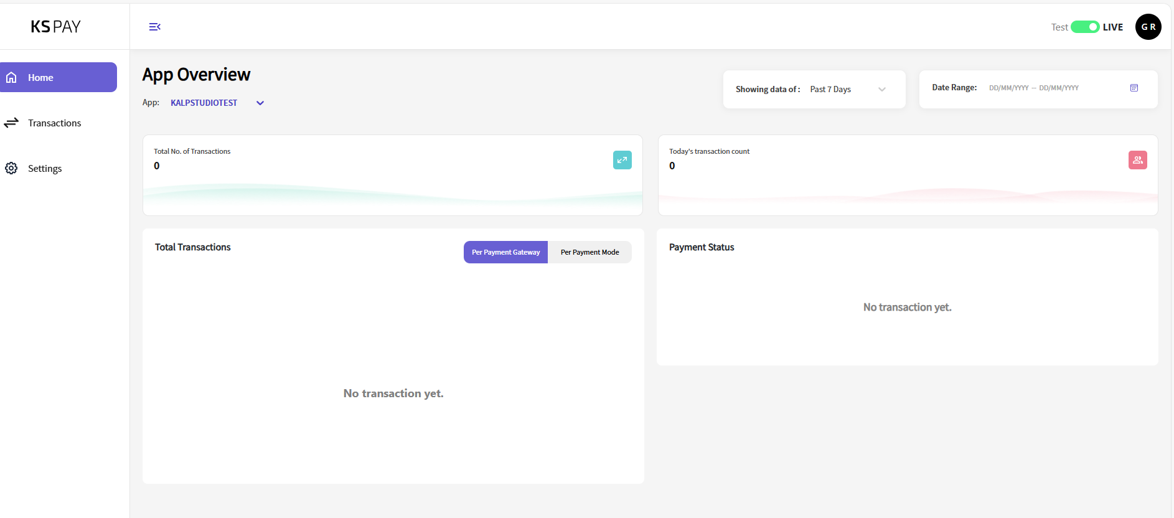Go to the Settings menu item
This screenshot has height=518, width=1174.
(x=45, y=169)
